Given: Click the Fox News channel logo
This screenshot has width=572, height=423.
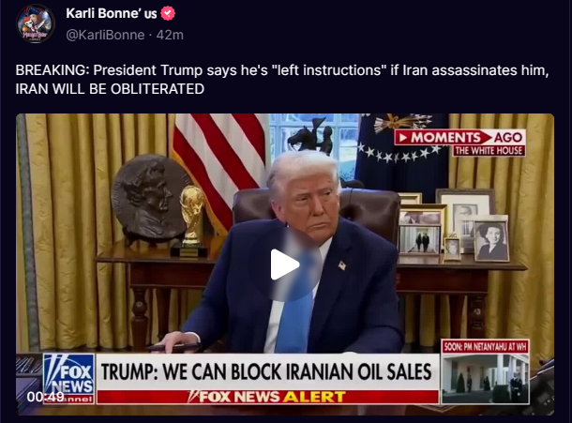Looking at the screenshot, I should (x=69, y=379).
